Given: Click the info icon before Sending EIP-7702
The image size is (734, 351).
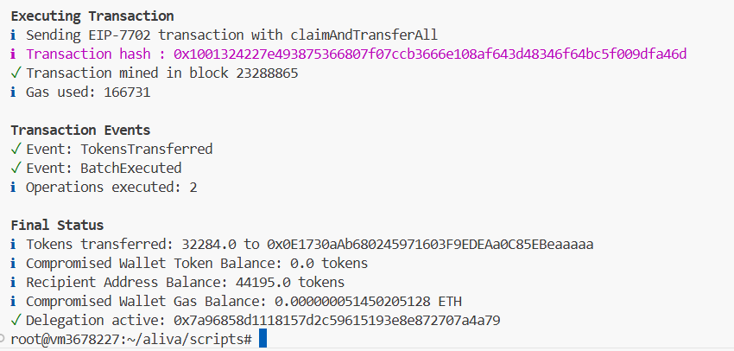Looking at the screenshot, I should tap(13, 35).
